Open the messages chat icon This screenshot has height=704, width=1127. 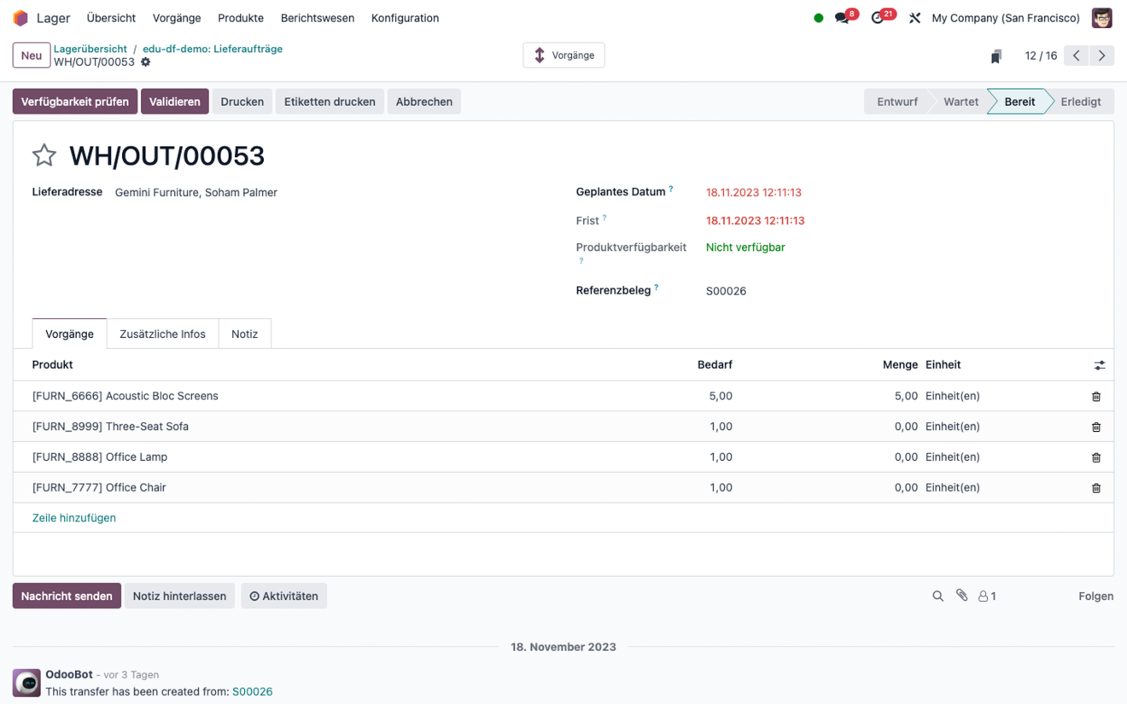842,18
